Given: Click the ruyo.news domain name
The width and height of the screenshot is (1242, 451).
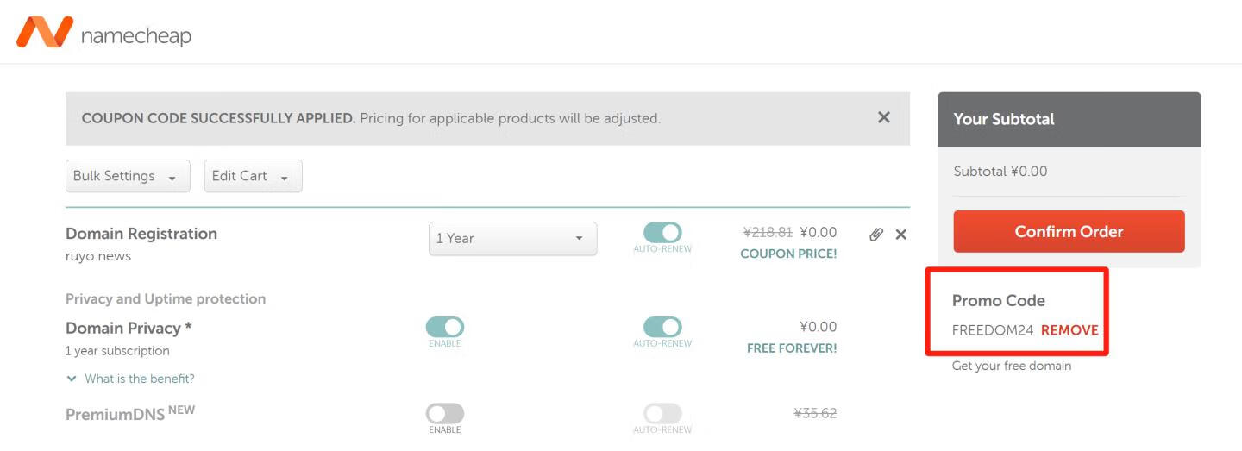Looking at the screenshot, I should tap(98, 256).
